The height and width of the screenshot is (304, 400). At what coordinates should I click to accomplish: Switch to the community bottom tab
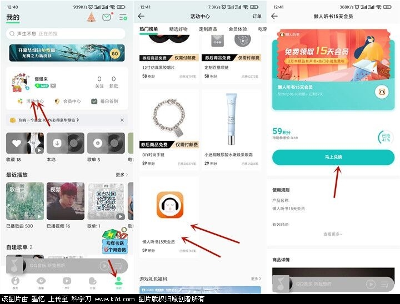coord(93,283)
